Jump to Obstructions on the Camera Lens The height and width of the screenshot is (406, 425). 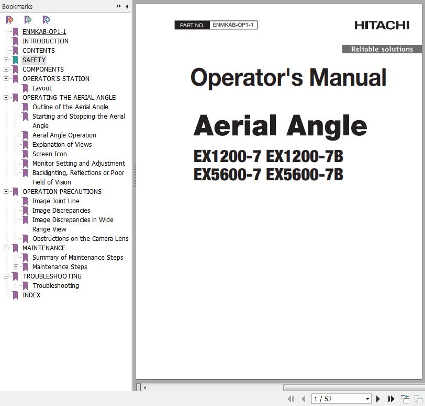[x=80, y=239]
